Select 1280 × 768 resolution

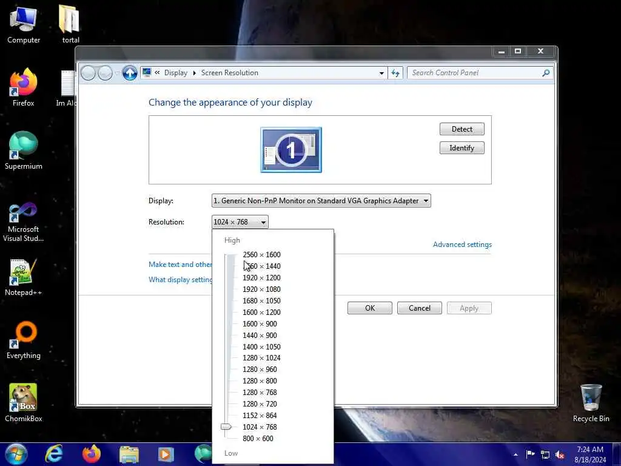pyautogui.click(x=260, y=392)
